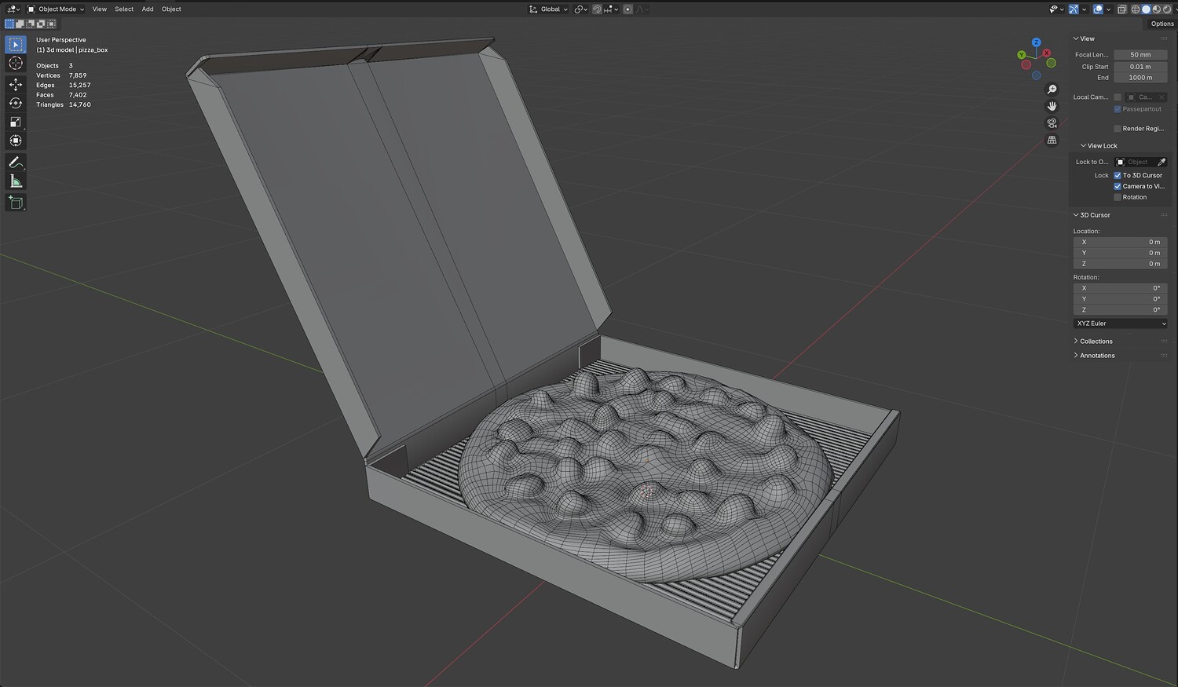The image size is (1178, 687).
Task: Choose the Move tool
Action: pyautogui.click(x=16, y=84)
